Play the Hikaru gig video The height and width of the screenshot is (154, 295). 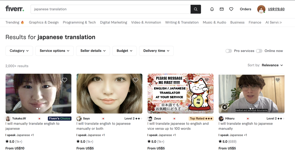pos(225,107)
